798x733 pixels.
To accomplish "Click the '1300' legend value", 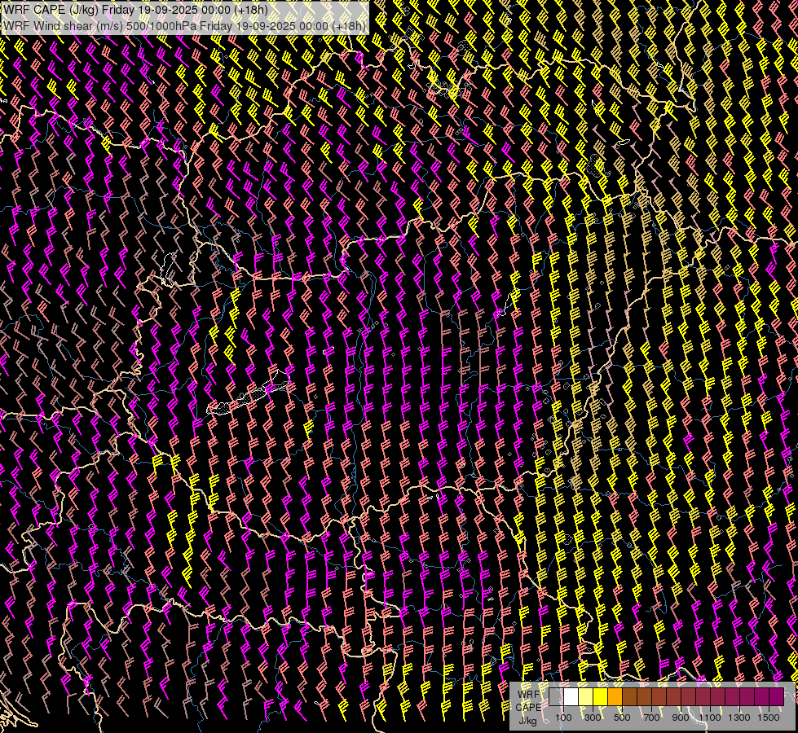I will [739, 718].
